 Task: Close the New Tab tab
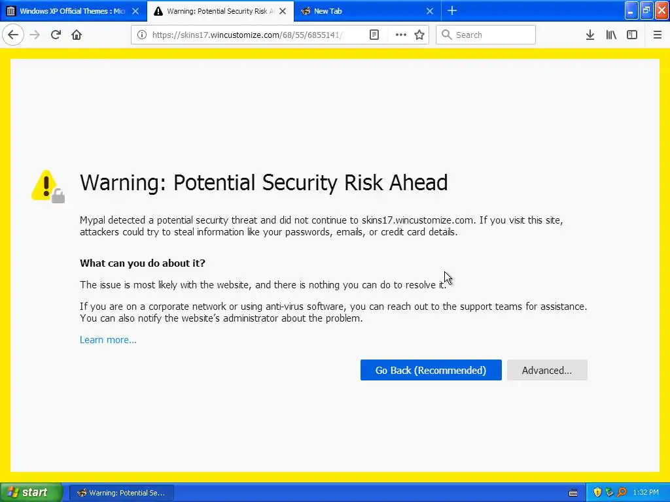point(430,11)
